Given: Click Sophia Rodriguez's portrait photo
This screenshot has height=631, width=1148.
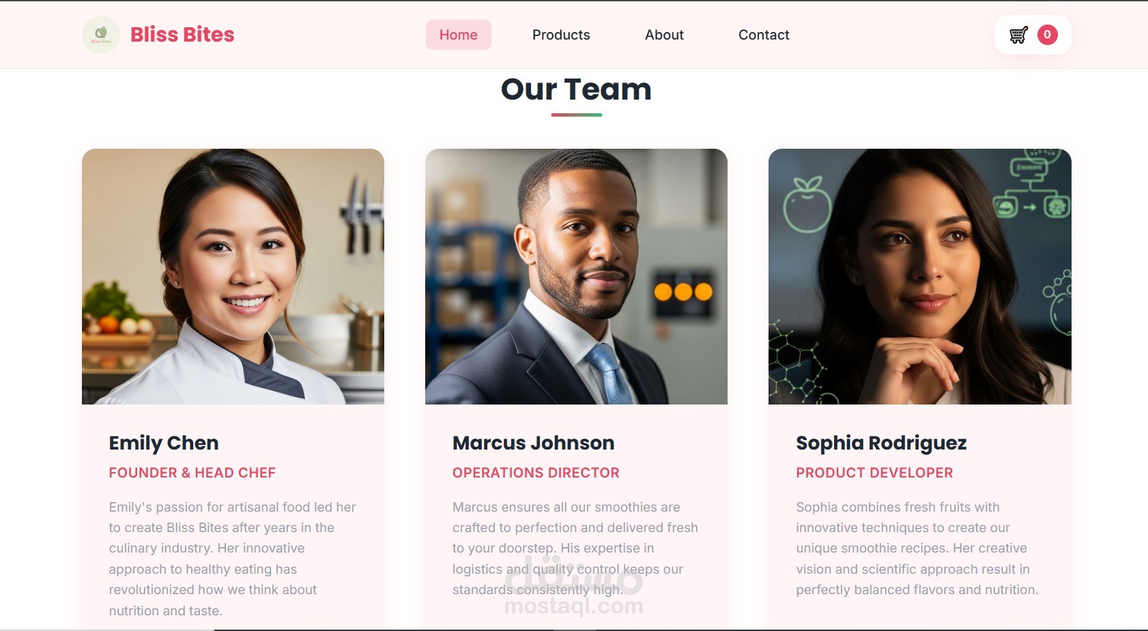Looking at the screenshot, I should [x=920, y=276].
